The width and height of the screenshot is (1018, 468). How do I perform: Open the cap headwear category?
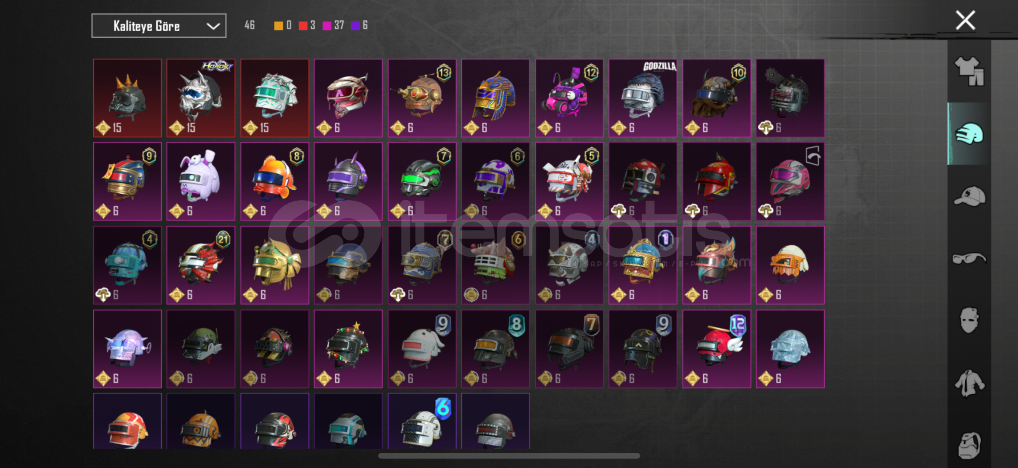pos(969,196)
